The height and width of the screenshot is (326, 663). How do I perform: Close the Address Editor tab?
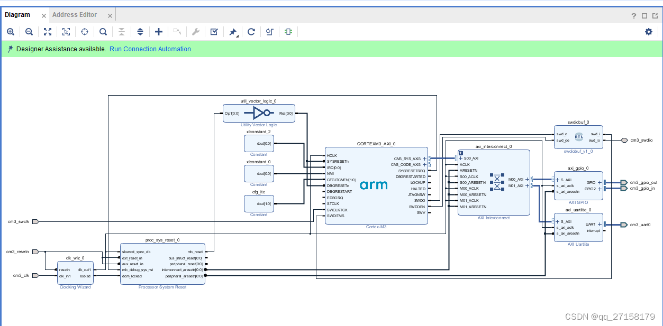point(110,16)
